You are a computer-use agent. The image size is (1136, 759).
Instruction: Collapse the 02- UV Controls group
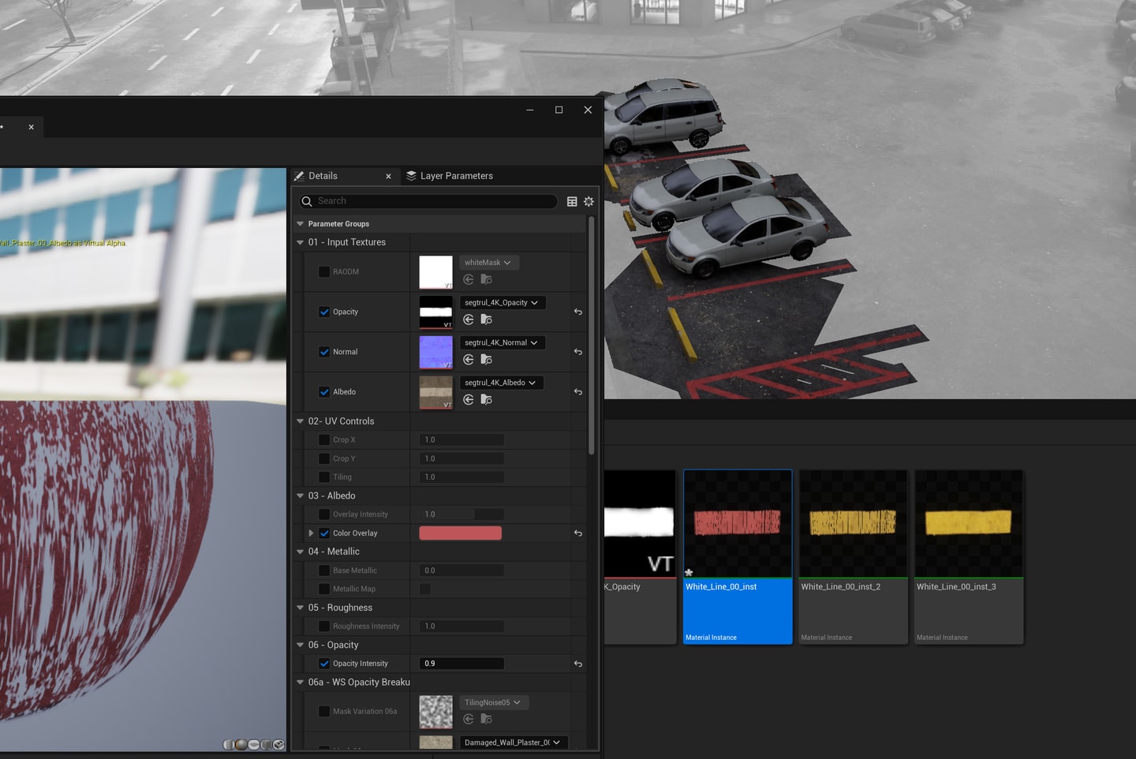click(300, 421)
